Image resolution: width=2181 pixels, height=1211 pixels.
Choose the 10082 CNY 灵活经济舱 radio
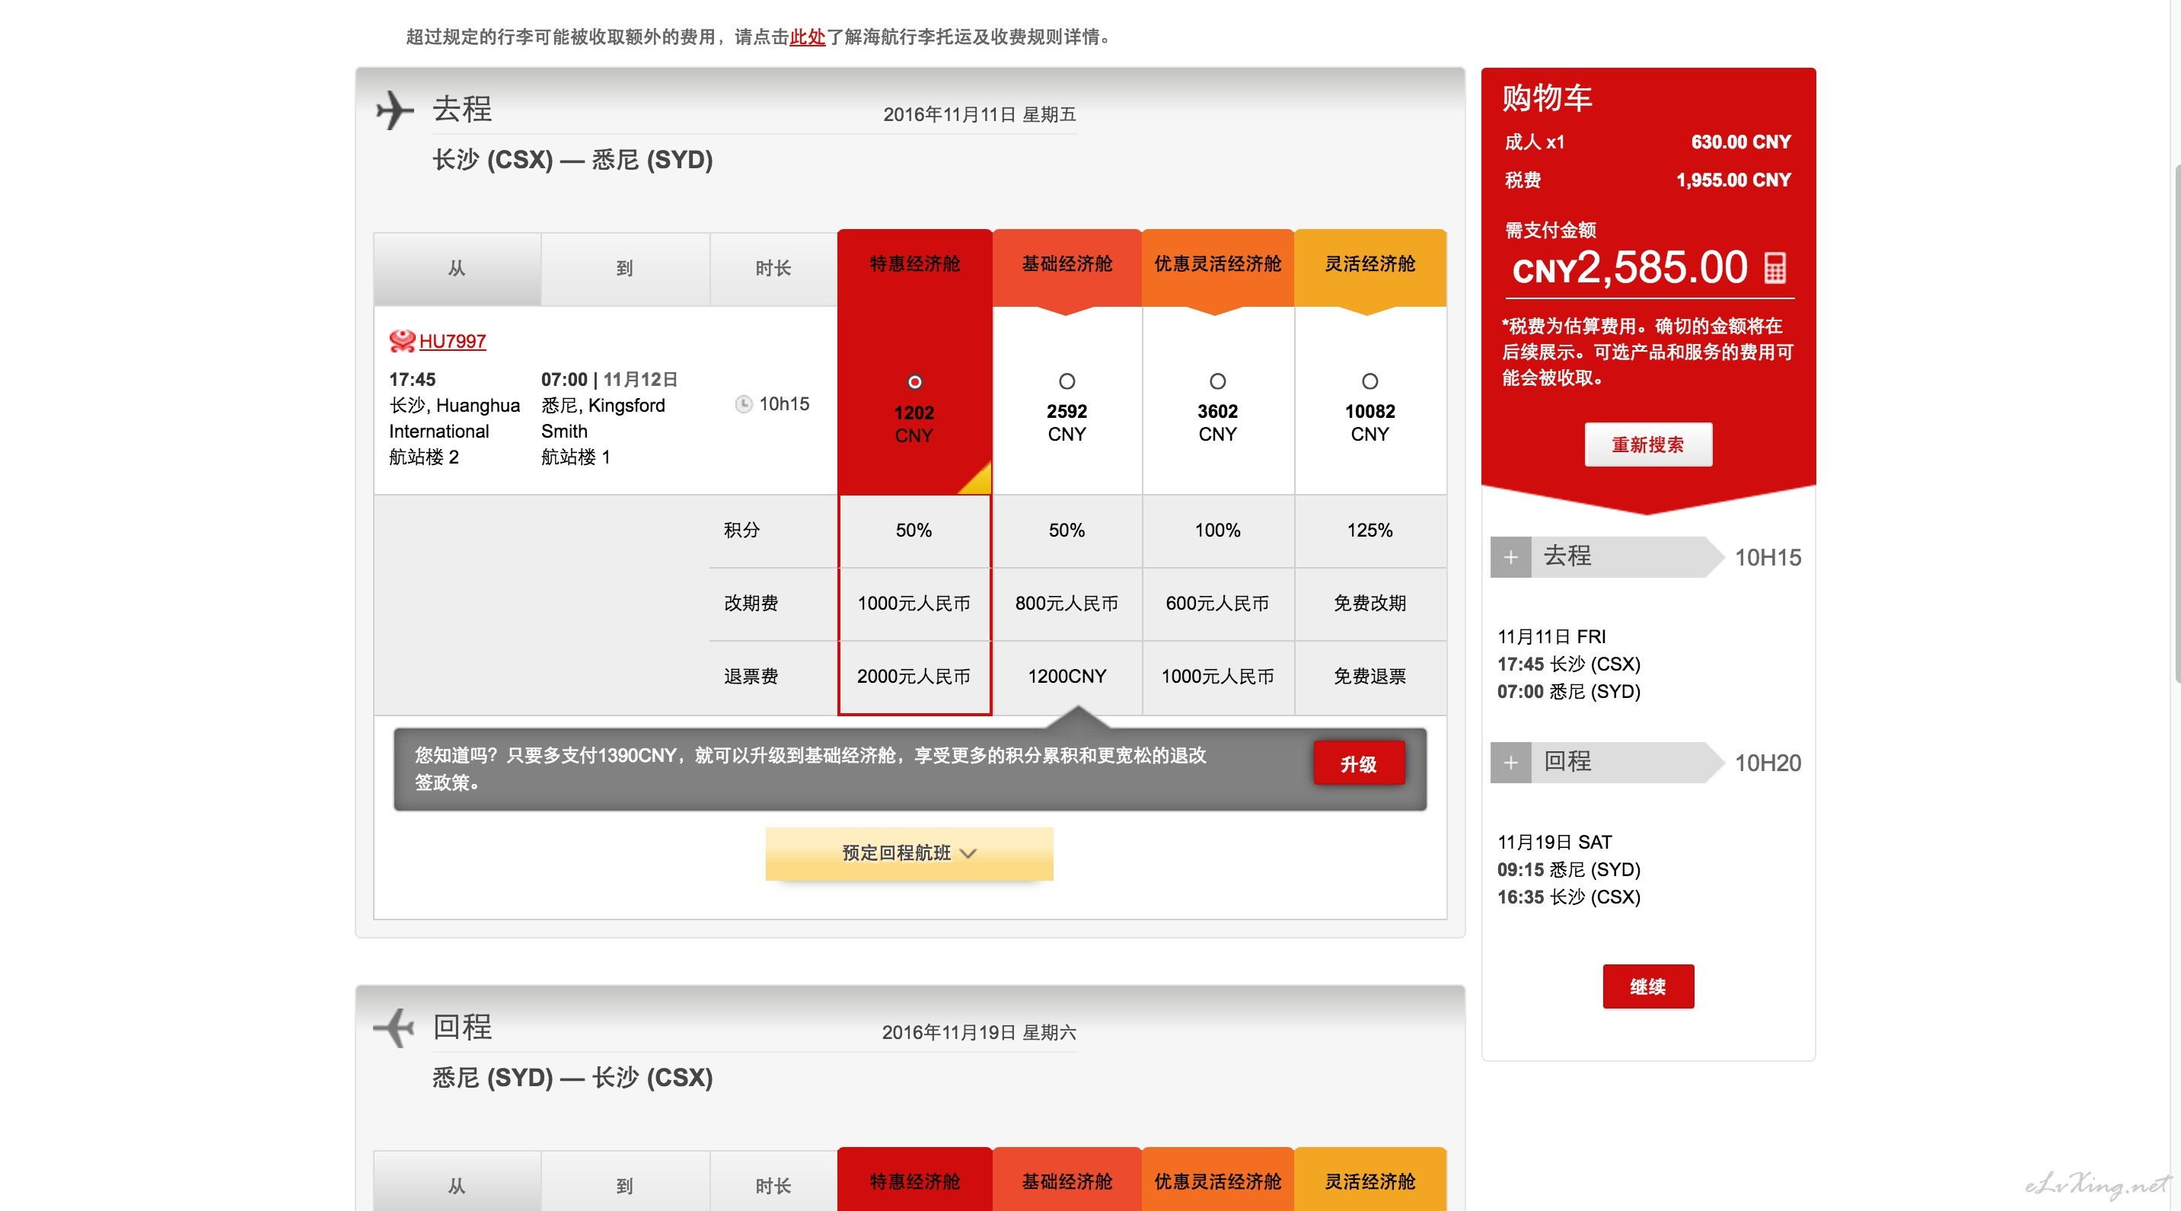(1370, 381)
